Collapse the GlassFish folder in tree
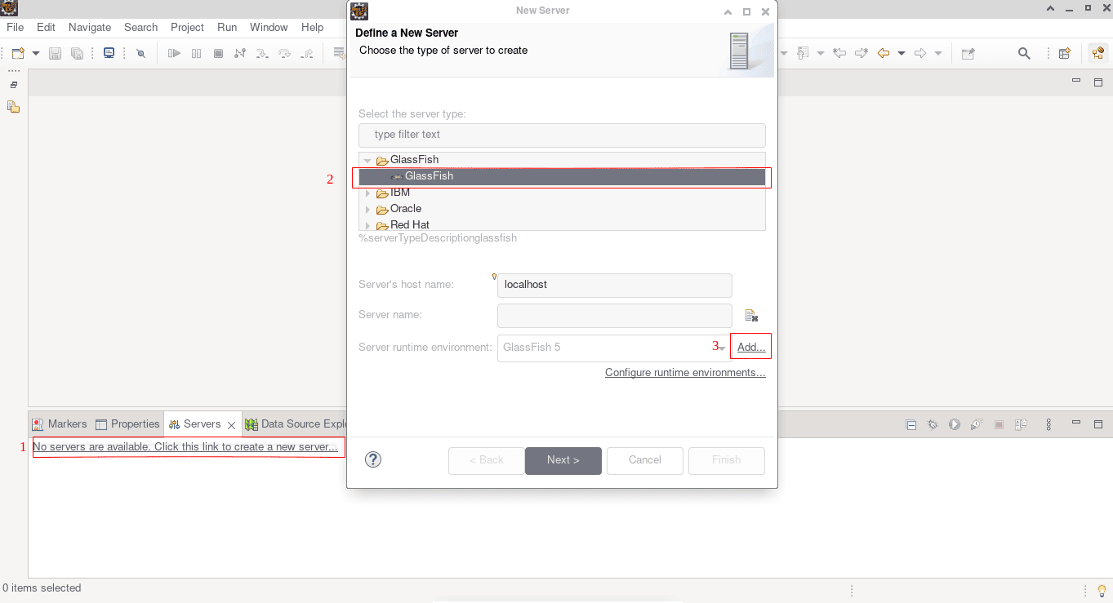The width and height of the screenshot is (1113, 603). coord(367,161)
